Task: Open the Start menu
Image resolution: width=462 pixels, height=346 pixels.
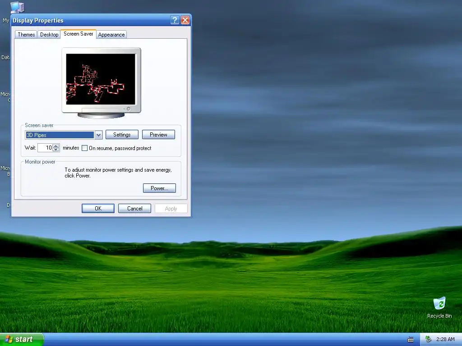Action: [x=22, y=339]
